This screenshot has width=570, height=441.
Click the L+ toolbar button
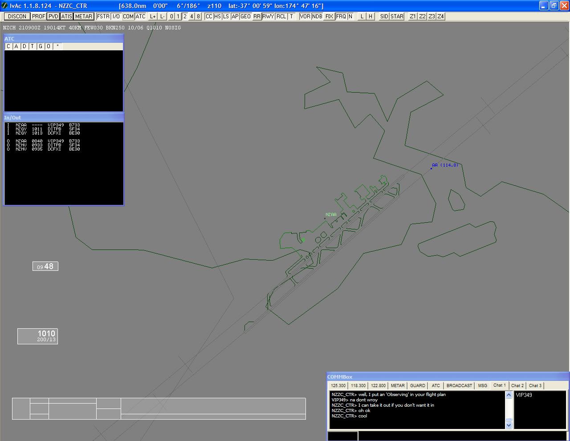click(x=153, y=16)
